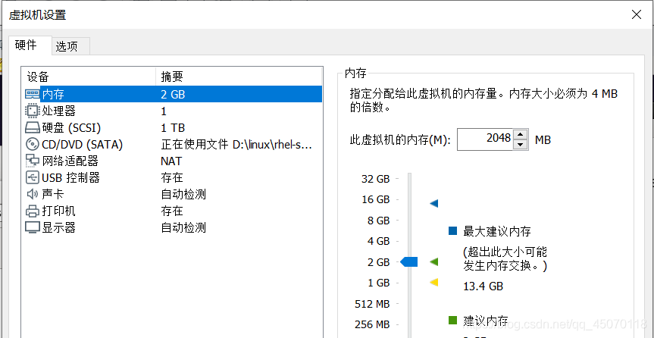Click the 1 GB slider scale label
Screen dimensions: 654x338
[x=378, y=283]
